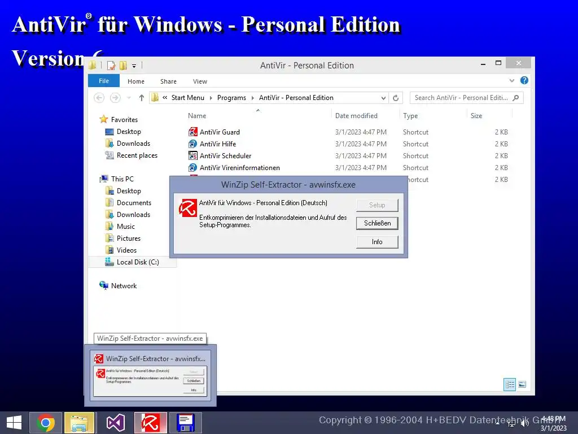Click the breadcrumb overflow double chevron
Screen dimensions: 578x434
click(x=165, y=98)
